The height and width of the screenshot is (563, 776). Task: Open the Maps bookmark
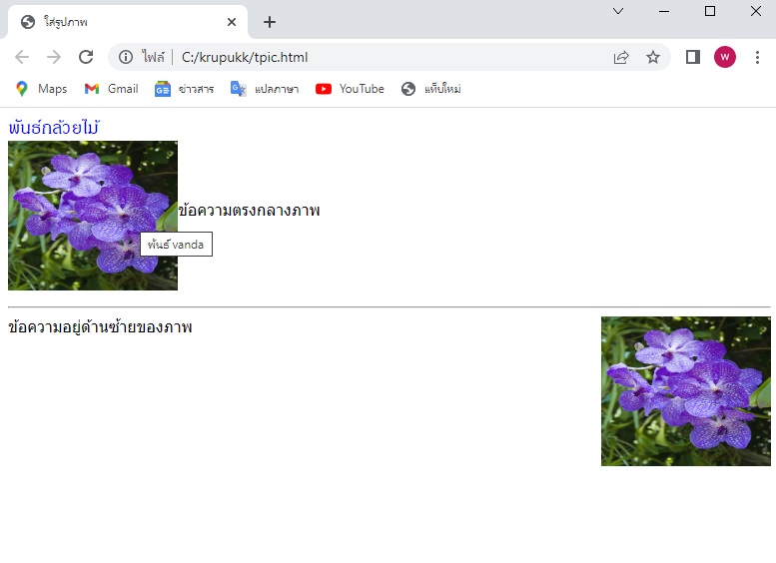point(41,89)
